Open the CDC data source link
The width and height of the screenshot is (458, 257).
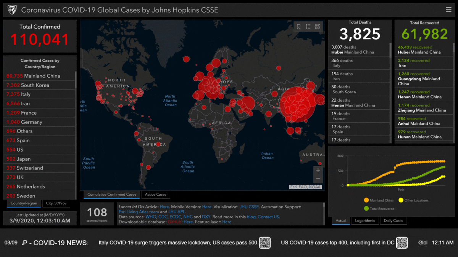pos(163,217)
